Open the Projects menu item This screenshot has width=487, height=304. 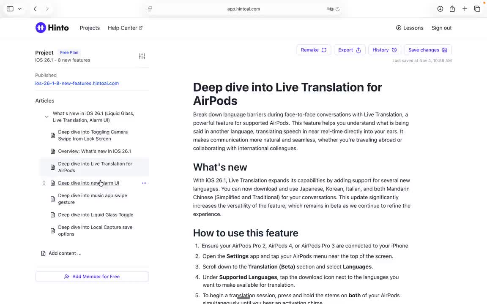tap(90, 28)
